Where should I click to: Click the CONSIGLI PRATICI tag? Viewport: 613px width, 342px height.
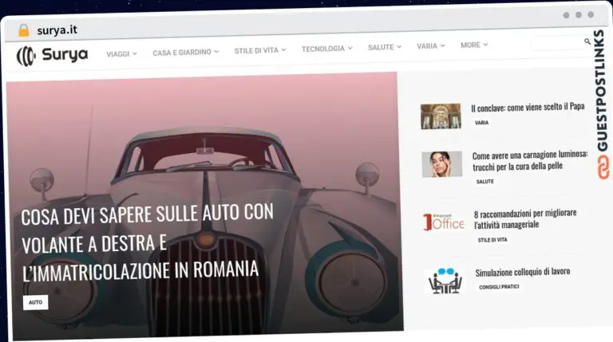[499, 287]
